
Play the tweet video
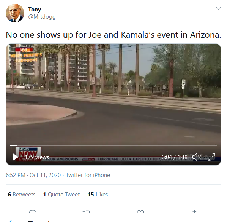tap(15, 157)
